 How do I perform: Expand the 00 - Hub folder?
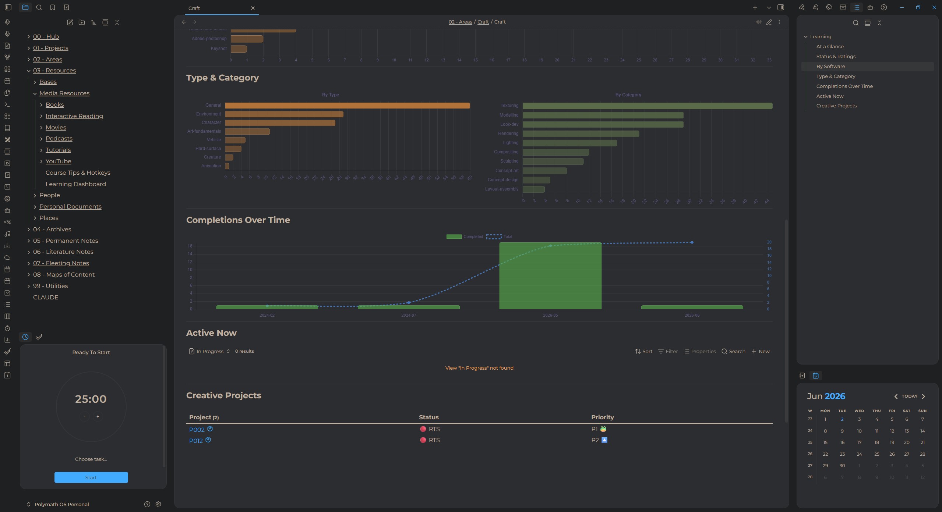pyautogui.click(x=29, y=37)
